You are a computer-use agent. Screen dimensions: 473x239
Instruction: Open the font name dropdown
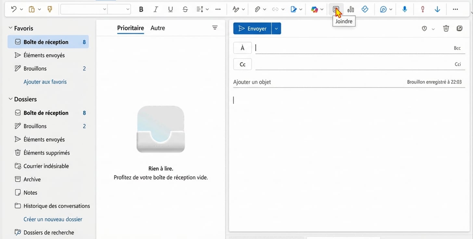[84, 9]
